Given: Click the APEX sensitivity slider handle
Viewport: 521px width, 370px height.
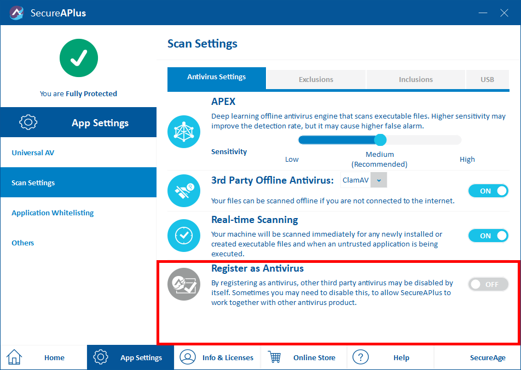Looking at the screenshot, I should pyautogui.click(x=380, y=140).
